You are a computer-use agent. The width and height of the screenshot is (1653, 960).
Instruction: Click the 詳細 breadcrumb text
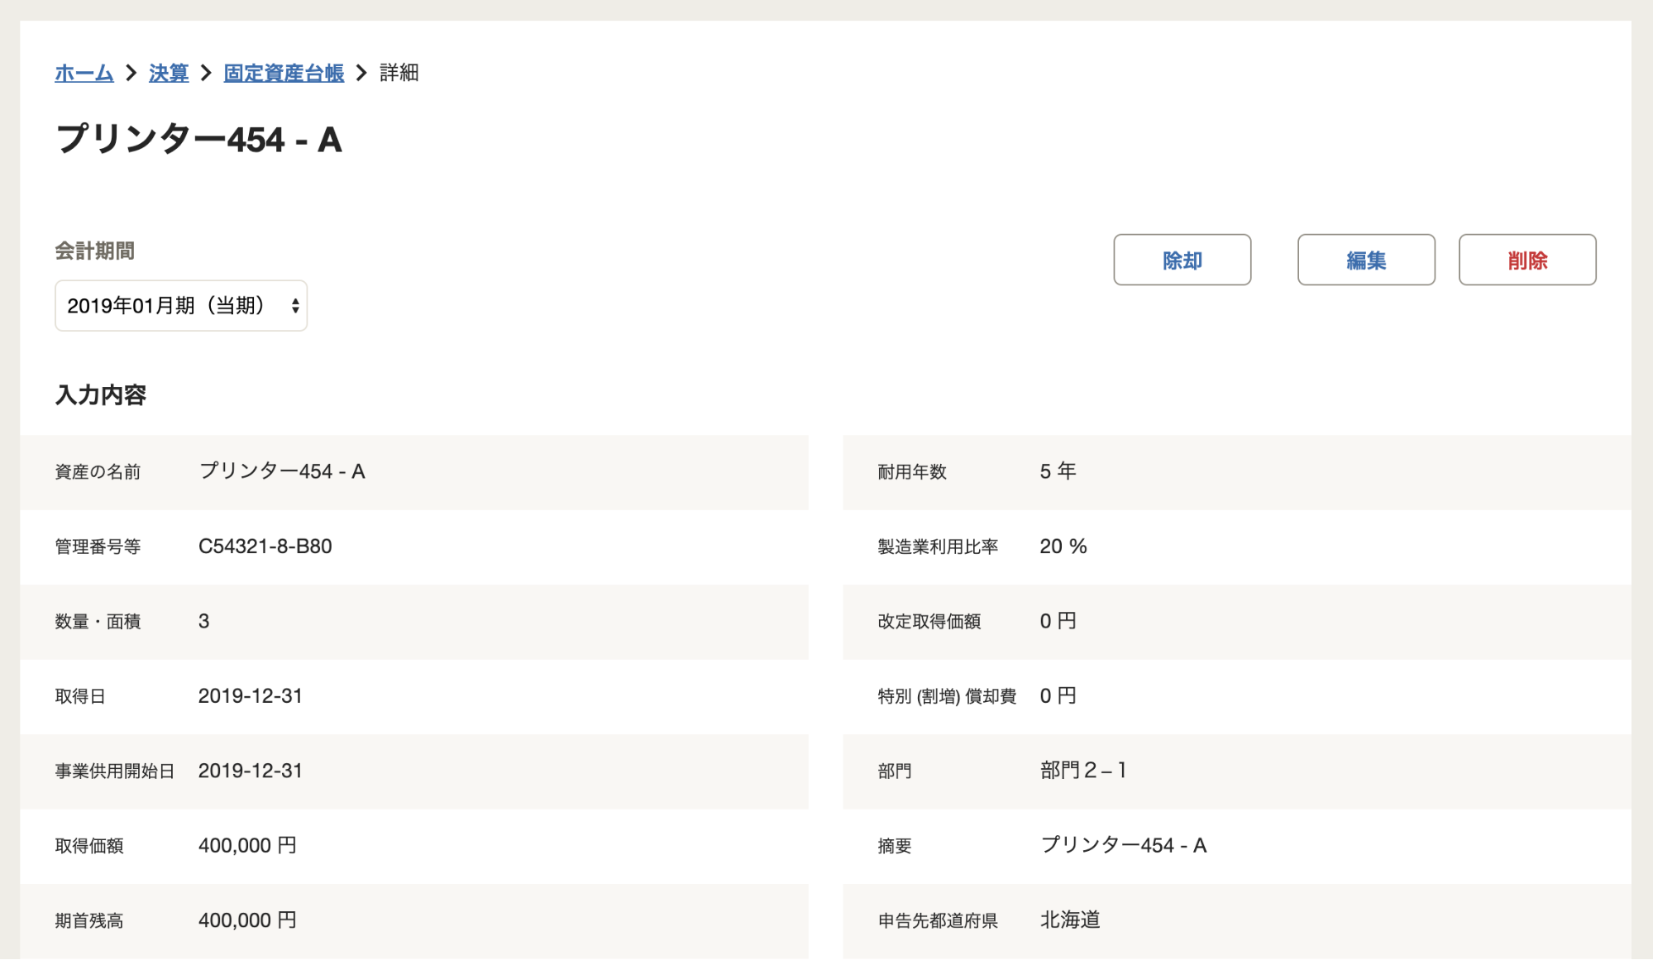(399, 73)
